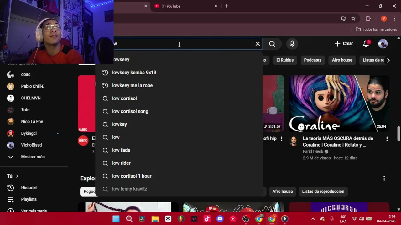Open Chrome profile V avatar
401x225 pixels.
pyautogui.click(x=384, y=18)
